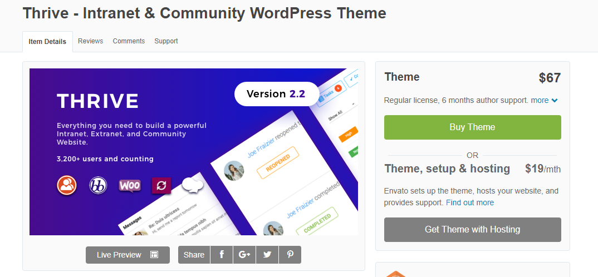This screenshot has height=277, width=598.
Task: Click the '3,200+ users and counting' text
Action: (105, 159)
